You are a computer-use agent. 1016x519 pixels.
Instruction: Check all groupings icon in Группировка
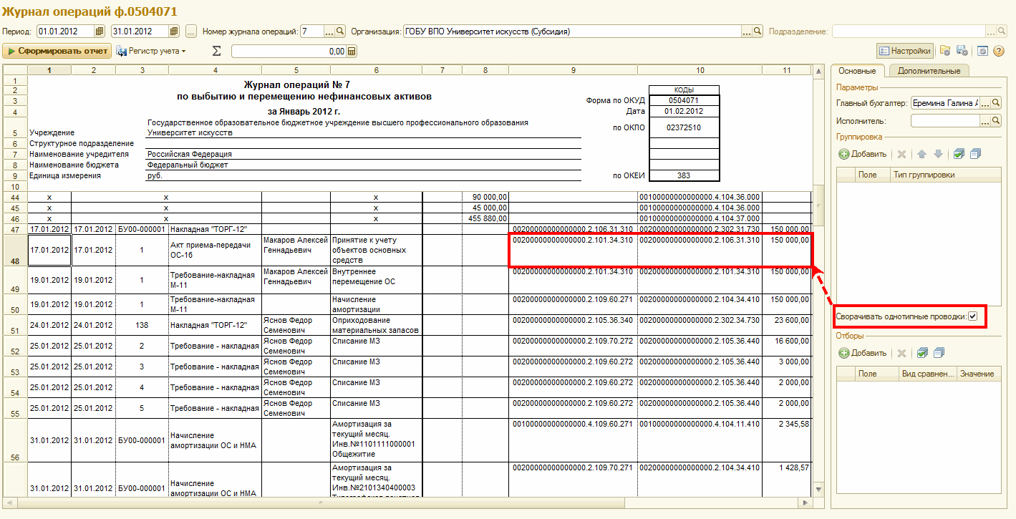click(x=959, y=154)
